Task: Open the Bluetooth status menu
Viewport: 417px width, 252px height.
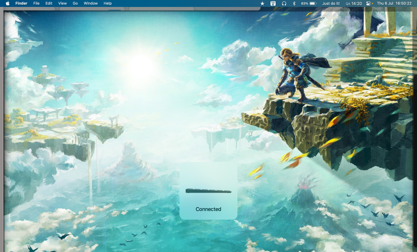Action: pos(294,3)
